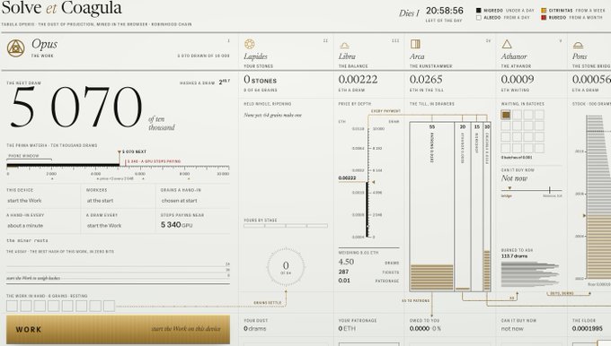Click the 'about a minute' hand-in value
This screenshot has height=346, width=611.
(x=25, y=226)
